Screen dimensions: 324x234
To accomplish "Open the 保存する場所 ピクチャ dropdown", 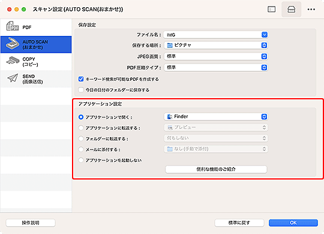I will 216,45.
